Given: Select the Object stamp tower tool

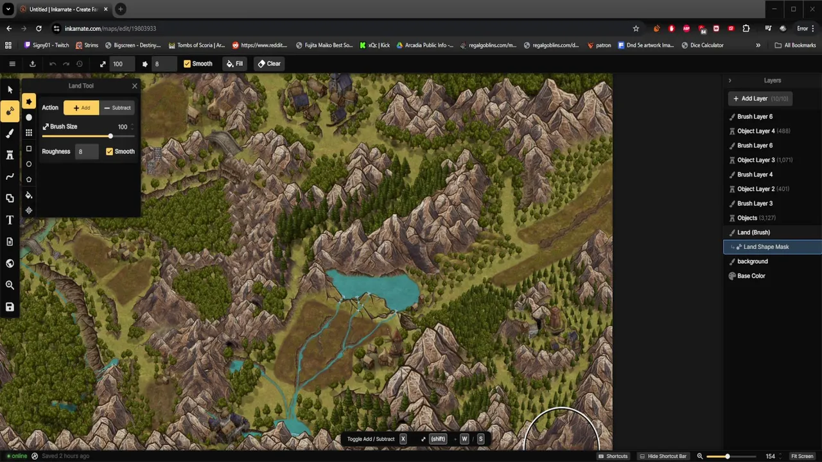Looking at the screenshot, I should [x=10, y=155].
